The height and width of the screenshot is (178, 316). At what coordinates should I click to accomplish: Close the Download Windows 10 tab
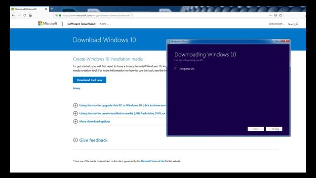pos(46,9)
